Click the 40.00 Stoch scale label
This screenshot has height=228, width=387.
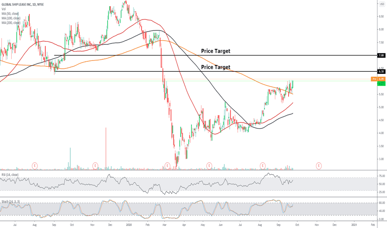[382, 211]
